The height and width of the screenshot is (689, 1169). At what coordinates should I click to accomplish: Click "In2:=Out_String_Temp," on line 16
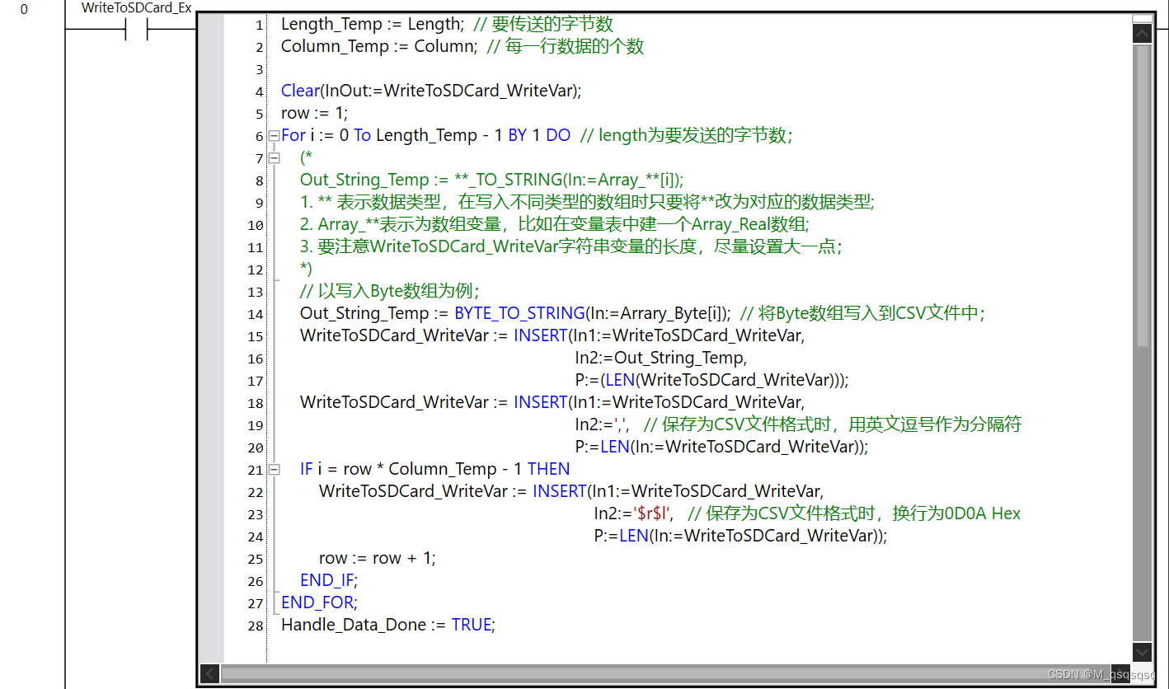pyautogui.click(x=661, y=359)
